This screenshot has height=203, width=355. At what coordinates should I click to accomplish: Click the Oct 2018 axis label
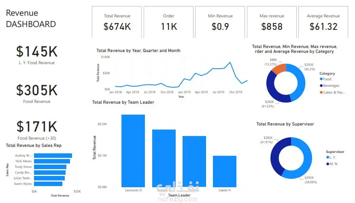(x=167, y=92)
